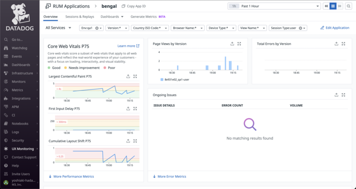
Task: Open the Env:qa1 filter dropdown arrow
Action: 101,28
